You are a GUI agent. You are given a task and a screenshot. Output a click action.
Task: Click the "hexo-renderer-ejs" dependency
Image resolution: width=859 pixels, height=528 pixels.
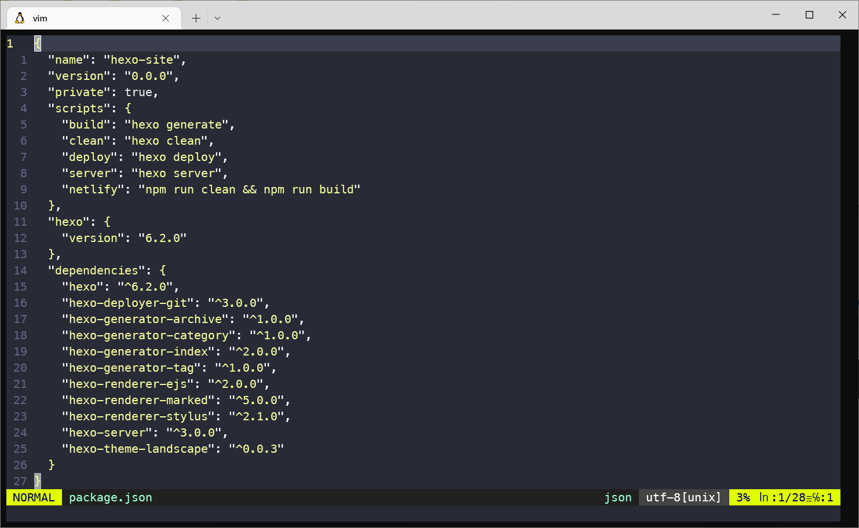[128, 384]
